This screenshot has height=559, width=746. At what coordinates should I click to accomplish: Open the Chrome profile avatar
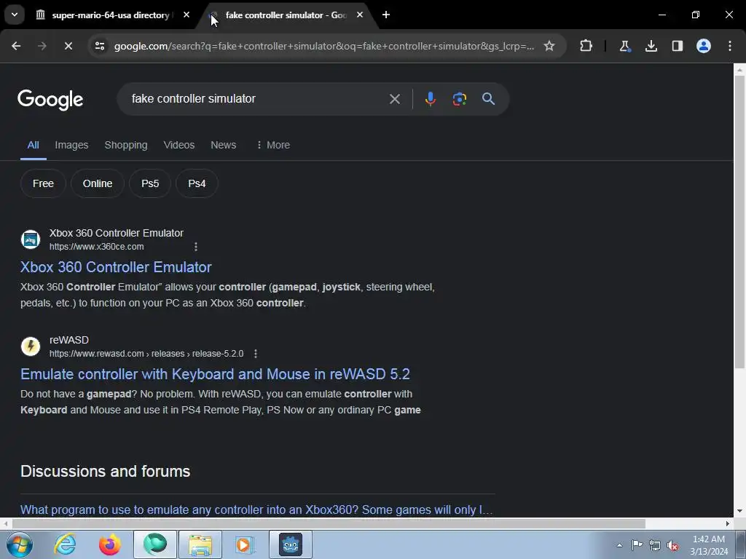[x=703, y=46]
